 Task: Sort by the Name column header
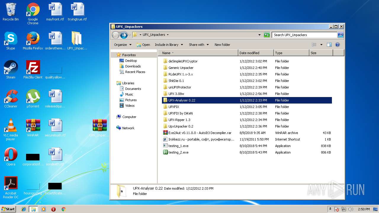coord(198,53)
